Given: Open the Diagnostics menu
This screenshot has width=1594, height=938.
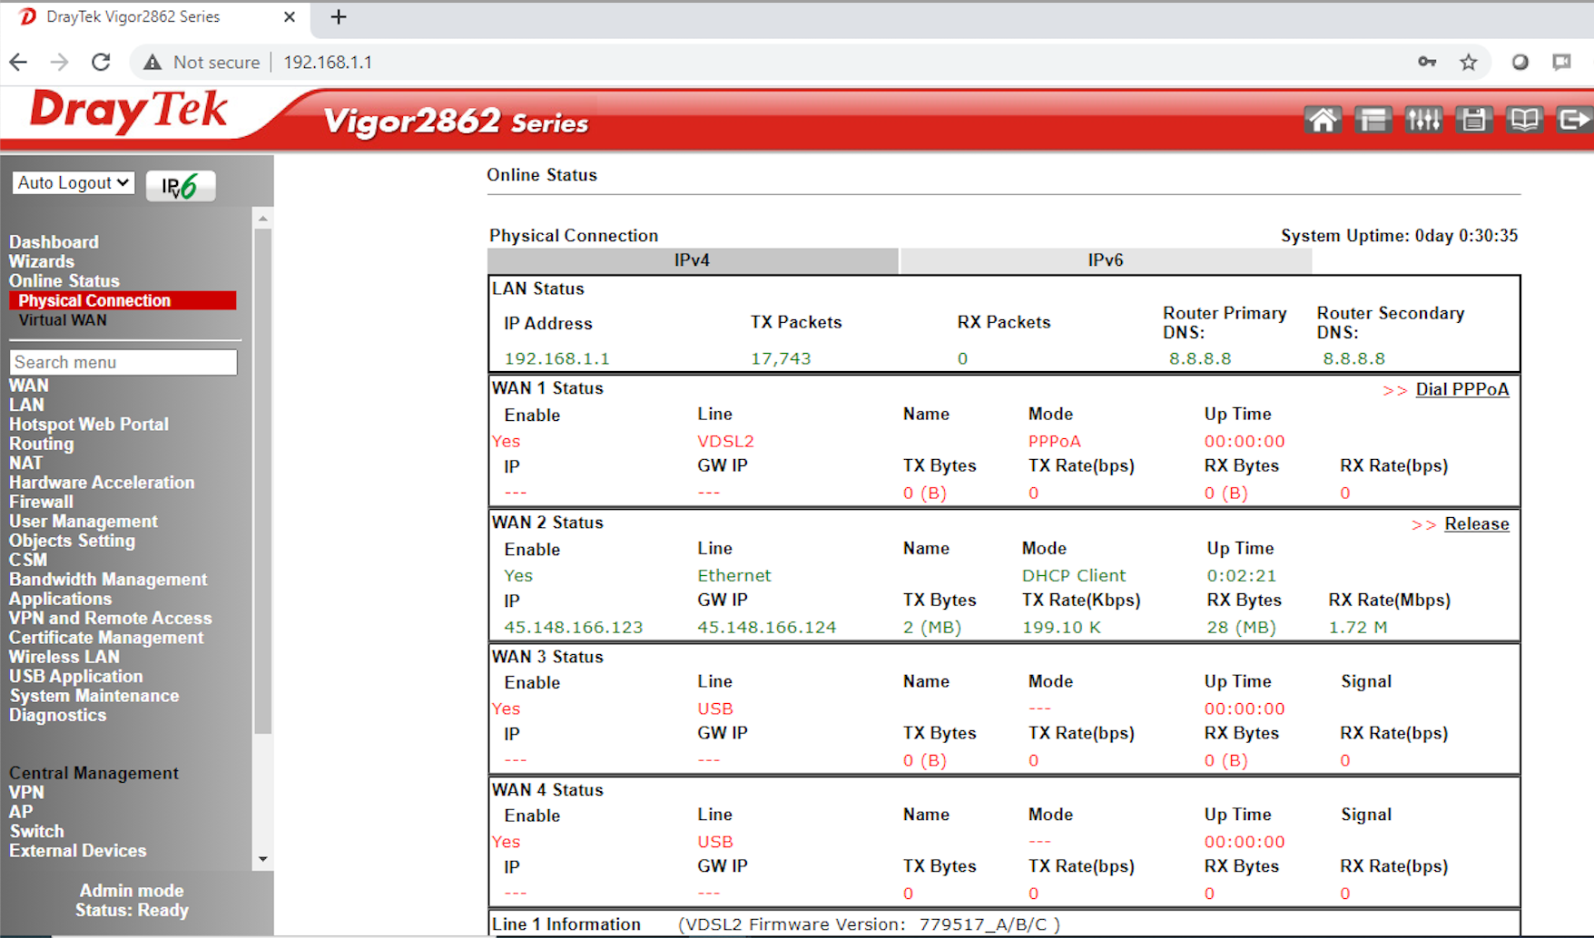Looking at the screenshot, I should click(57, 716).
